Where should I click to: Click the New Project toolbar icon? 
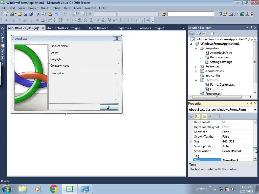tap(6, 14)
